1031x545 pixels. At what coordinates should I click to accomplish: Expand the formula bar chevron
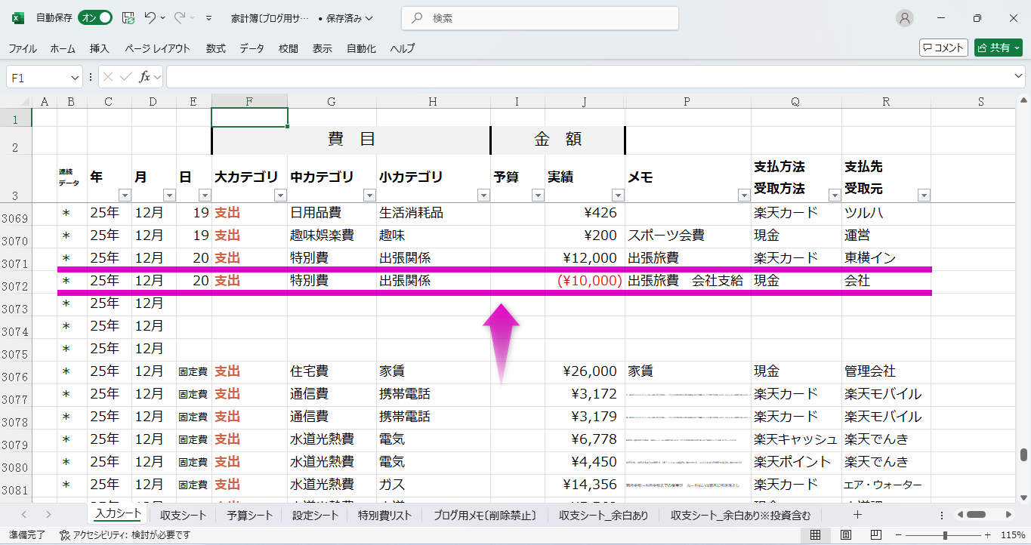tap(1019, 77)
